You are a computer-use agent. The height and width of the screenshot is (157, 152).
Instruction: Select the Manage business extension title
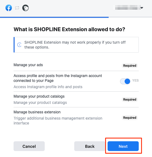coord(37,112)
